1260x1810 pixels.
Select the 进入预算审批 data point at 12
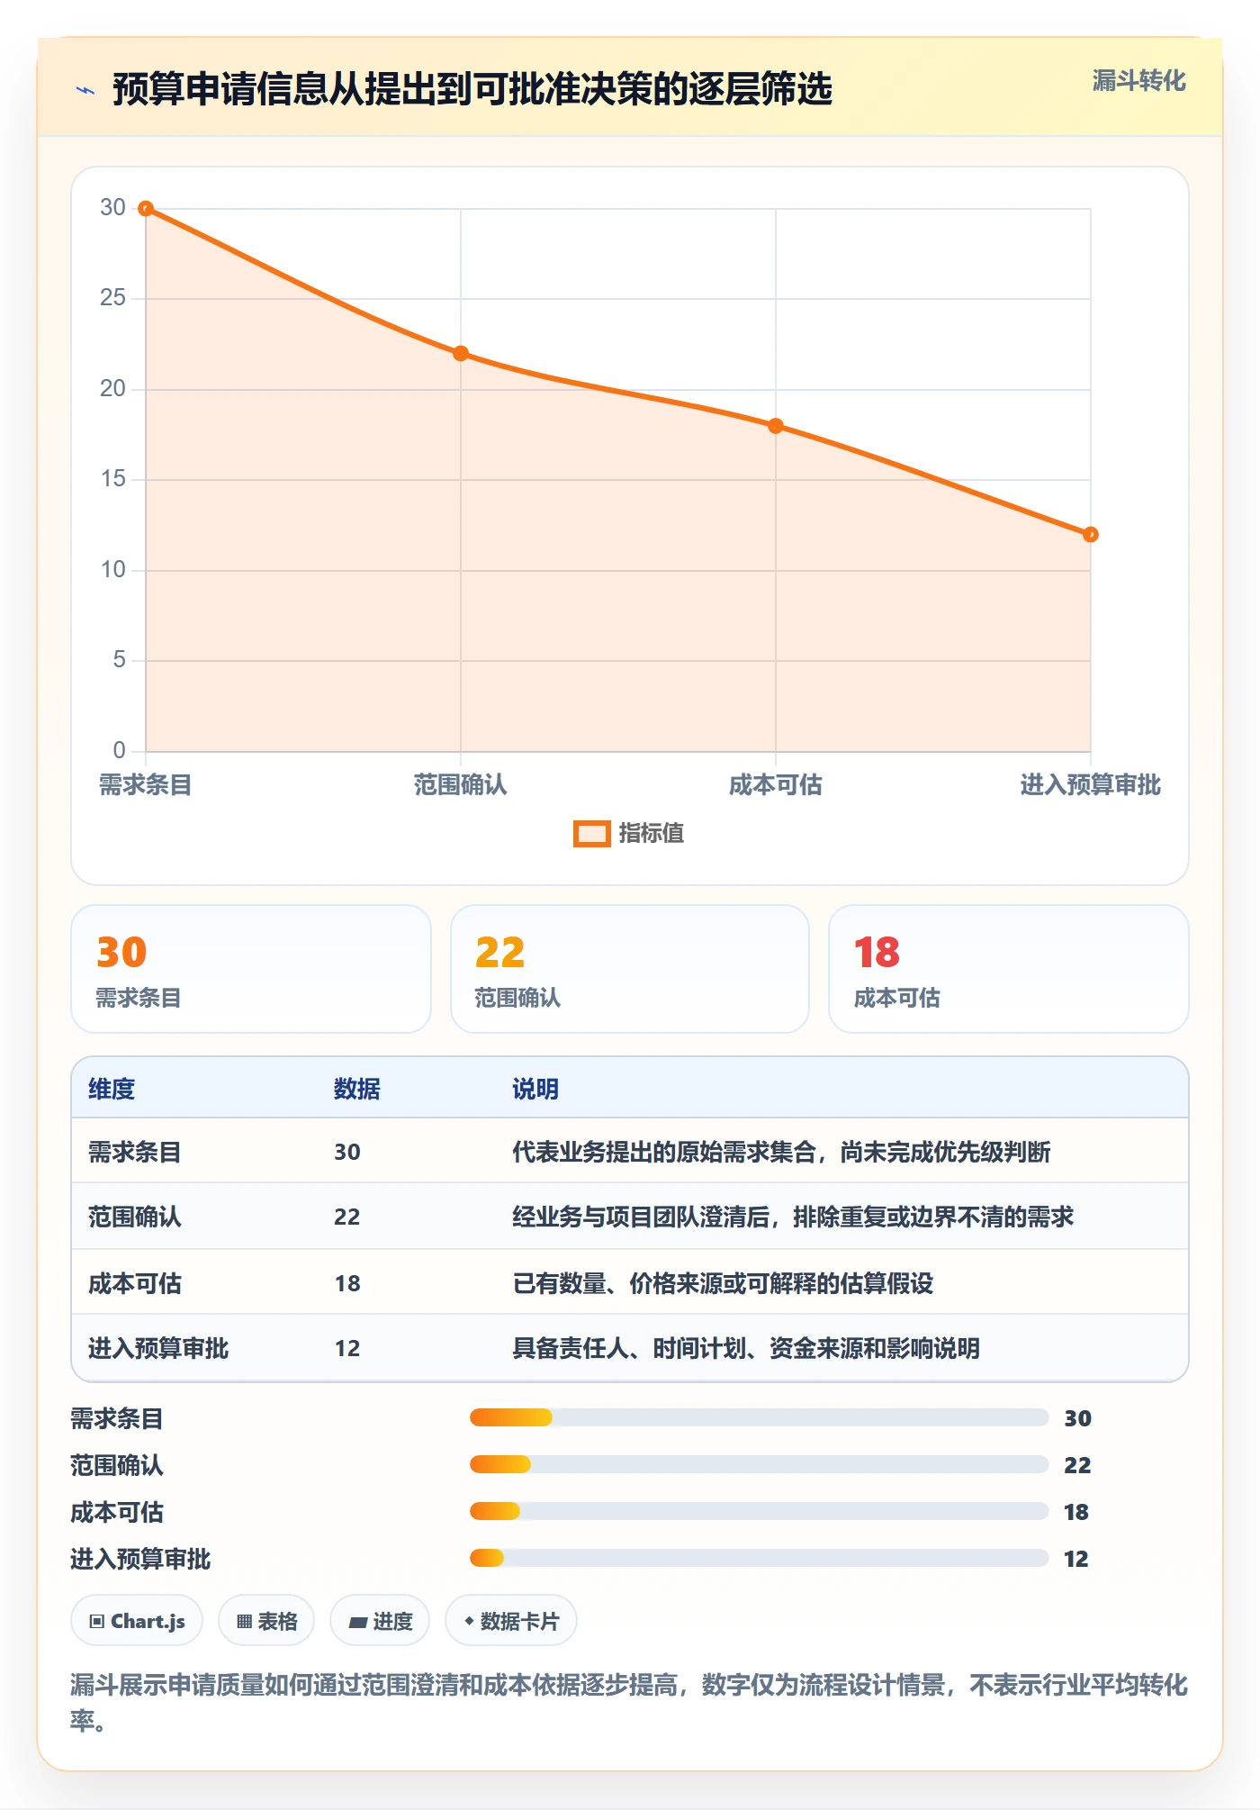[x=1090, y=535]
